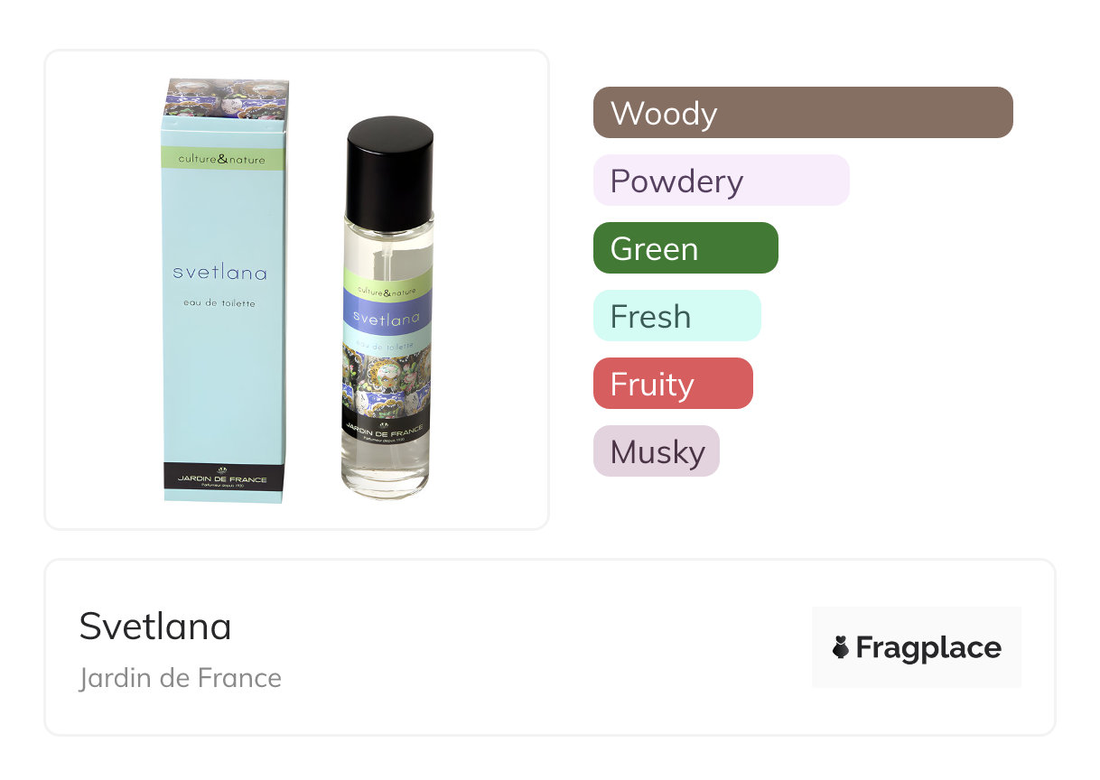
Task: Click the Svetlana perfume bottle image
Action: [387, 307]
